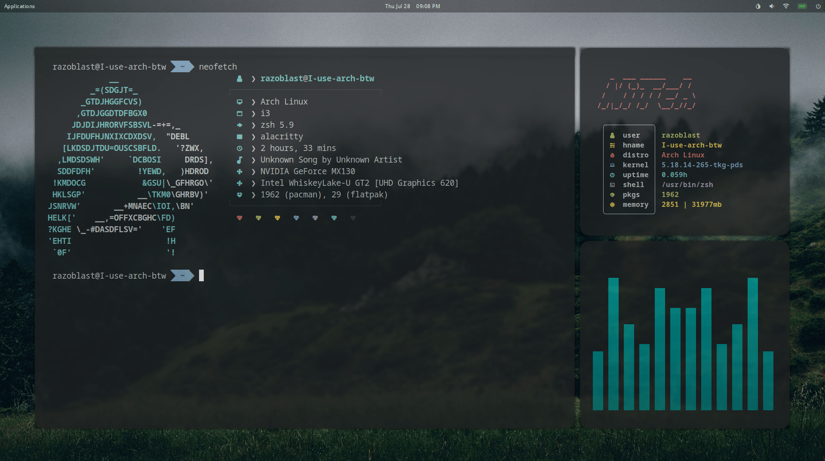Click the music note icon beside Unknown Song
825x461 pixels.
[239, 160]
